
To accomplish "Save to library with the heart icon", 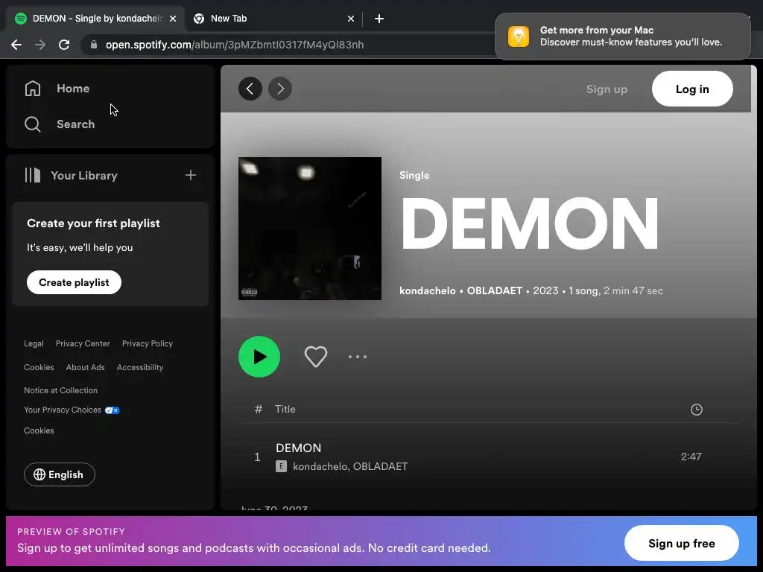I will (x=316, y=357).
